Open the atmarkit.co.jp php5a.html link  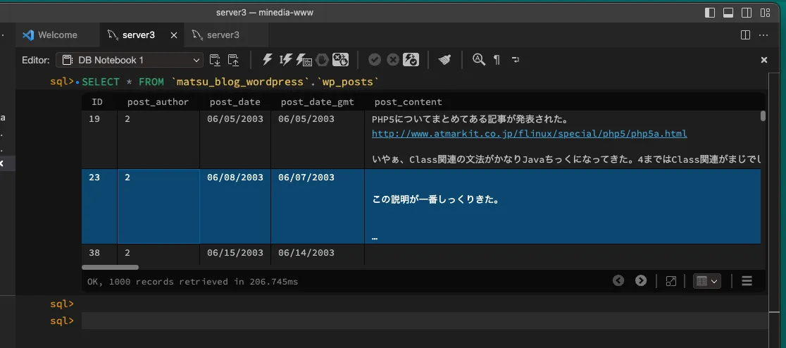pyautogui.click(x=529, y=133)
